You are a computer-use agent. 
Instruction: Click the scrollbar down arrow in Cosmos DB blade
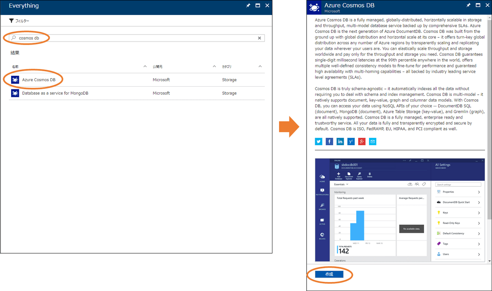pyautogui.click(x=489, y=261)
